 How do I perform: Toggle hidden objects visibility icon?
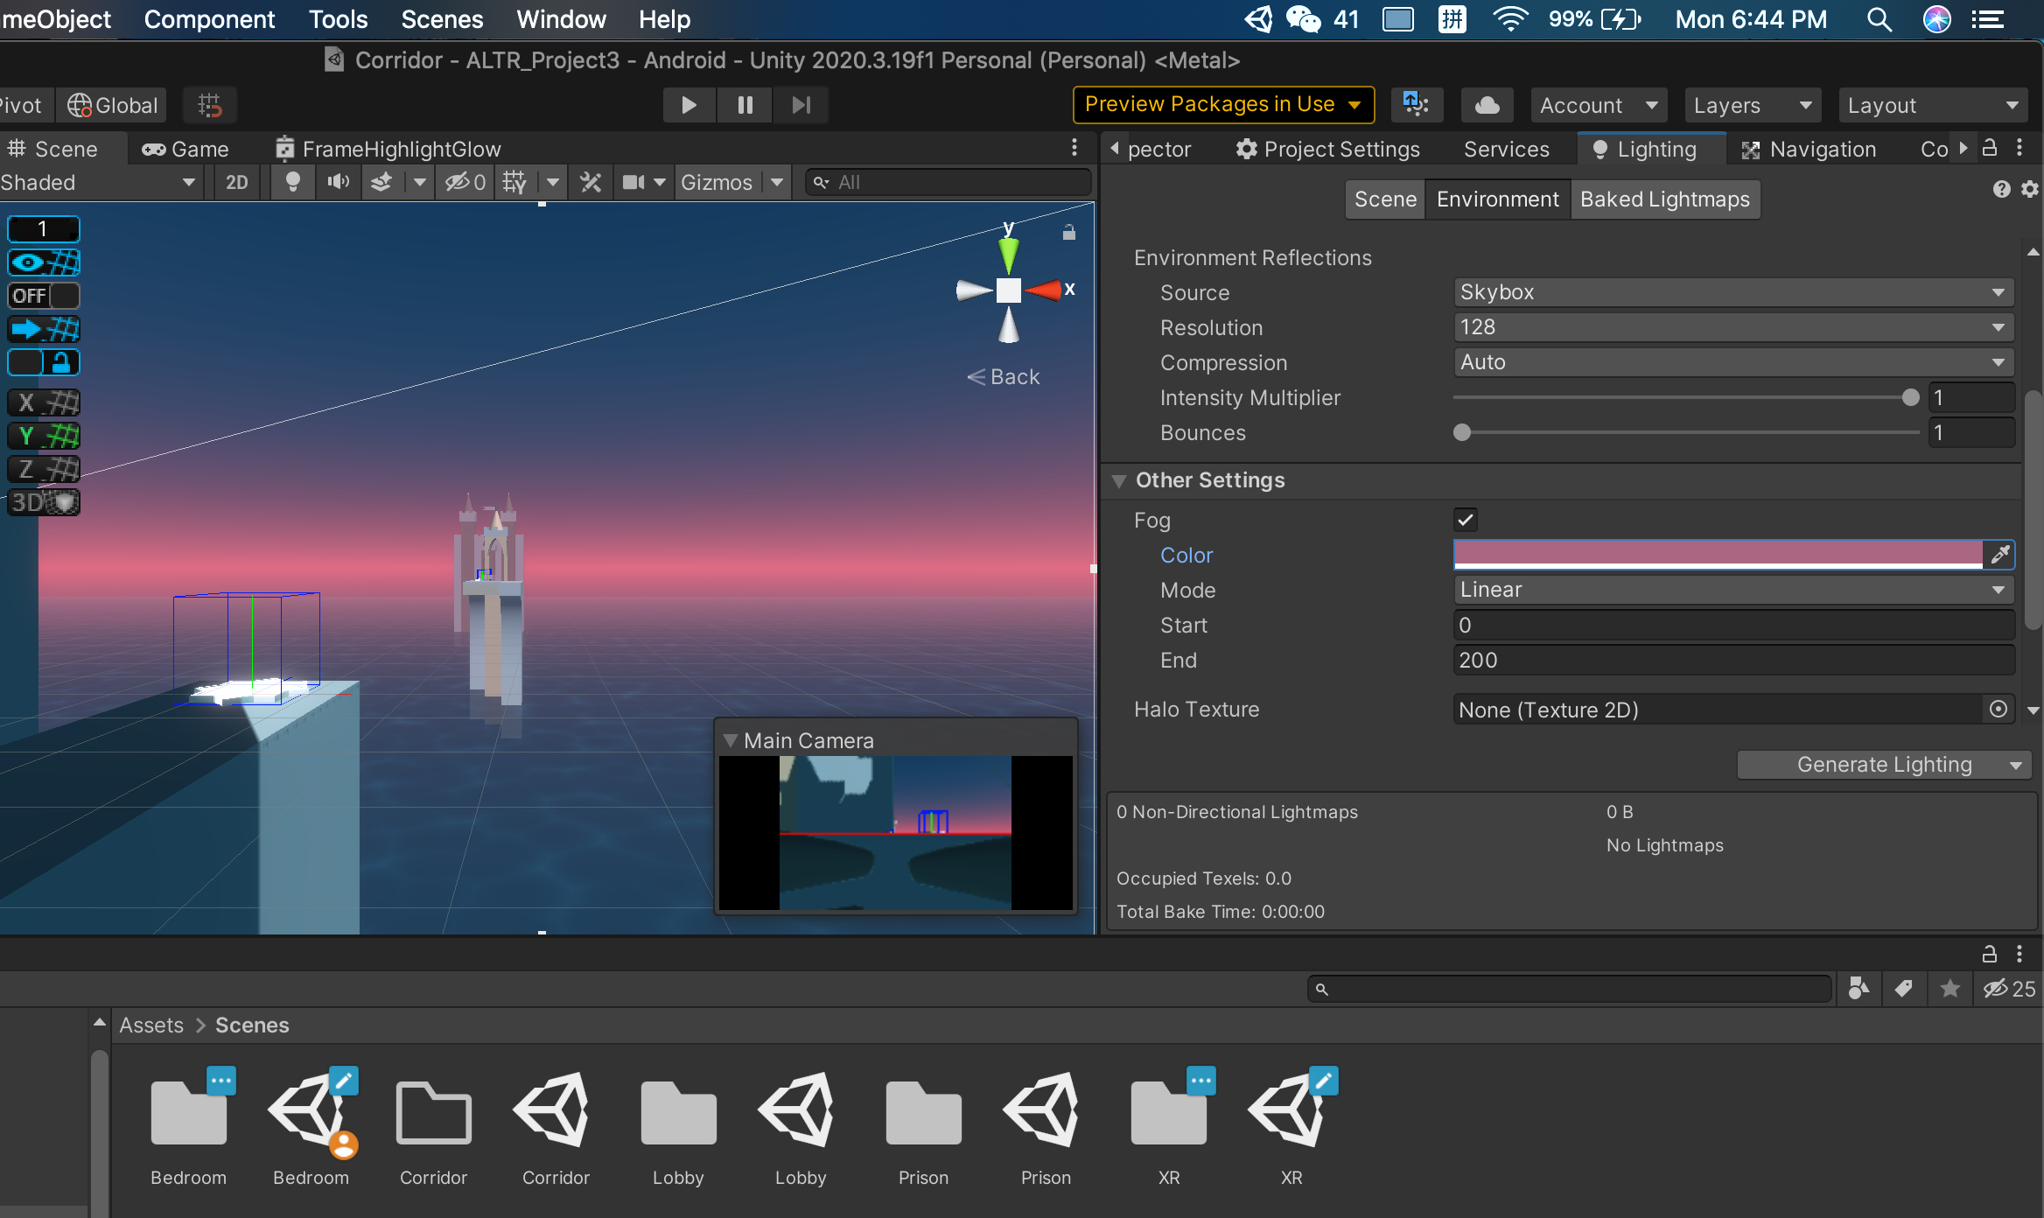(x=465, y=182)
